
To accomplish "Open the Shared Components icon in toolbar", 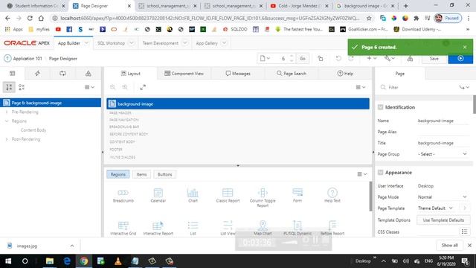I will pos(410,58).
